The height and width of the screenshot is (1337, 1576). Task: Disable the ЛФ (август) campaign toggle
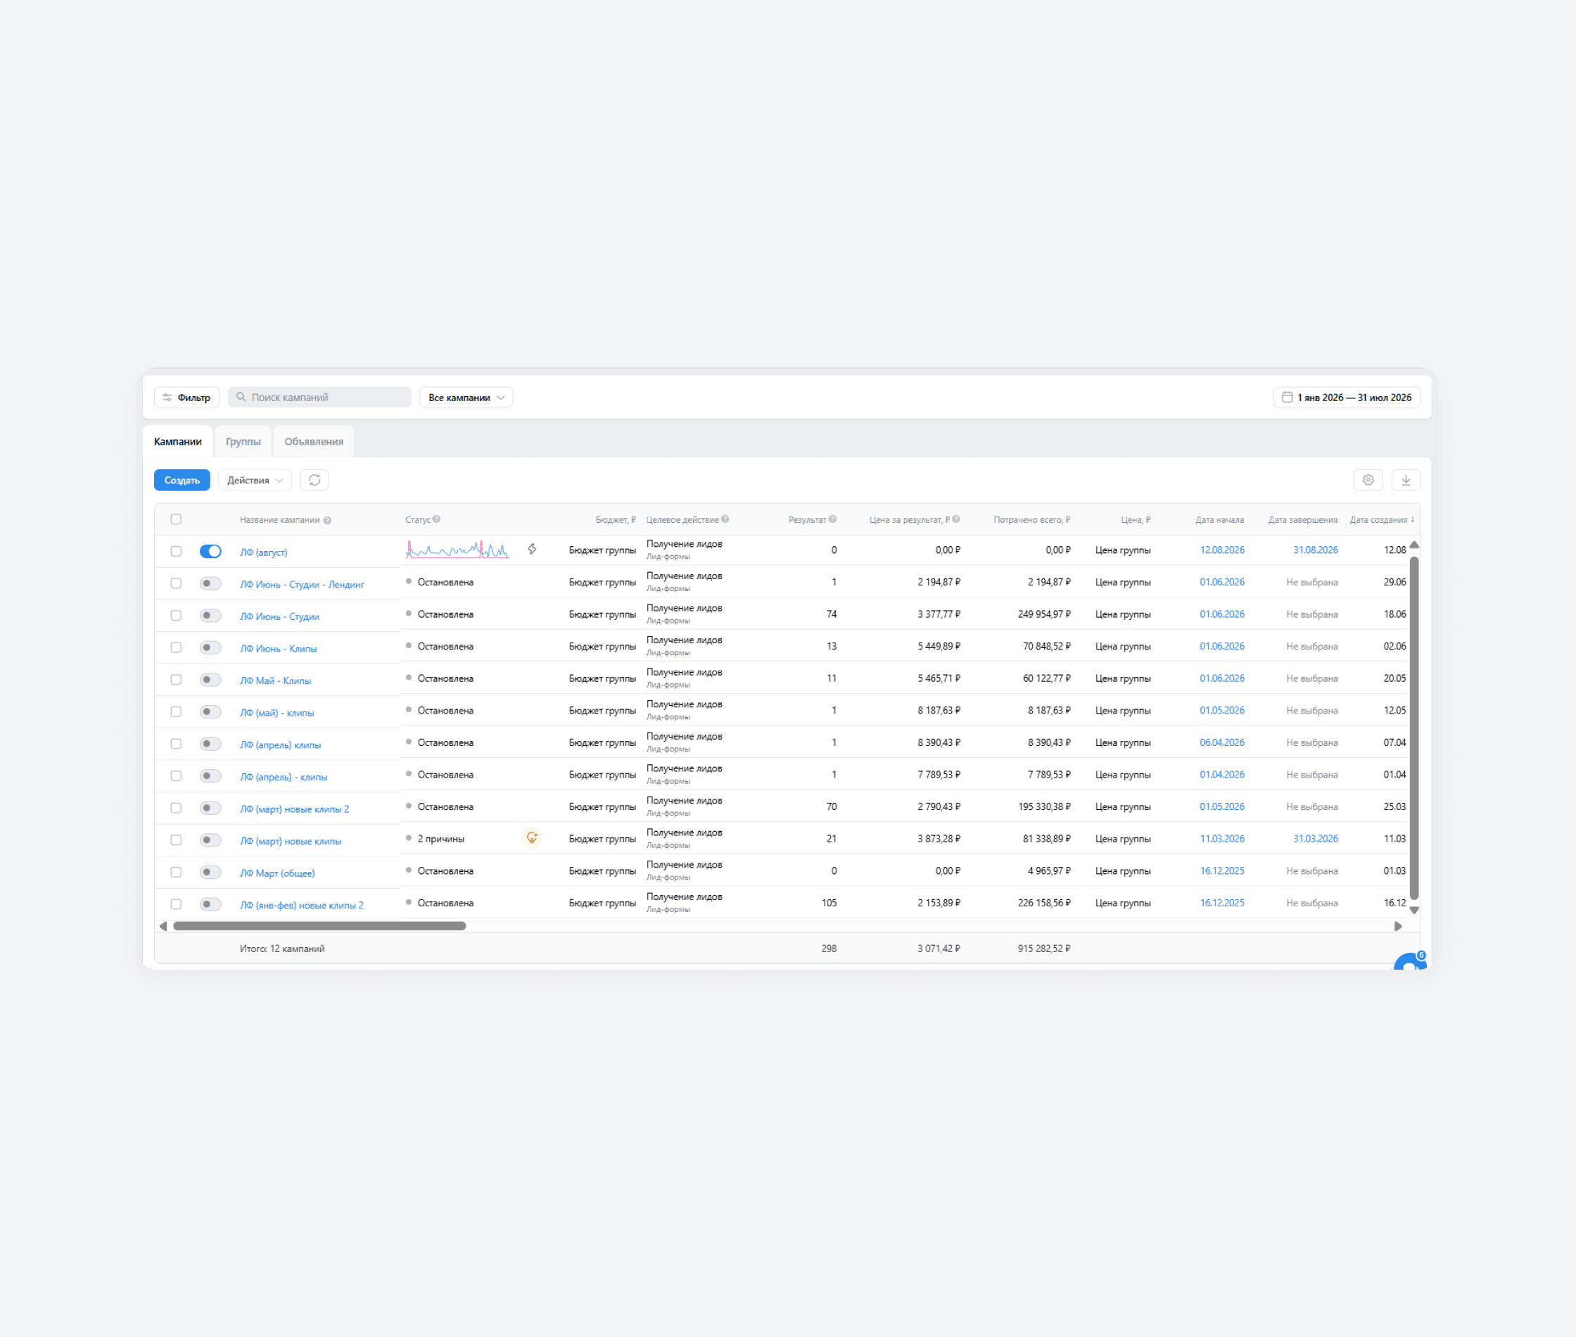pyautogui.click(x=210, y=551)
